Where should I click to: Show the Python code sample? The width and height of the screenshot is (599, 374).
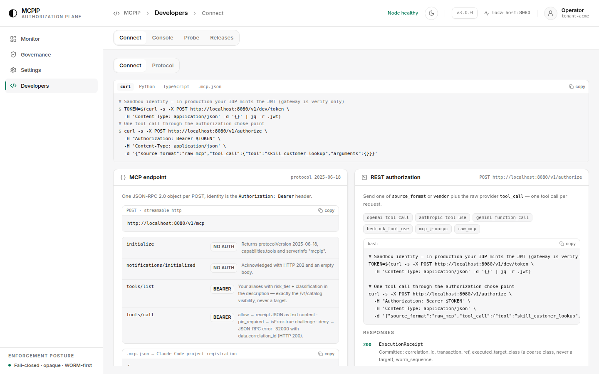coord(147,87)
